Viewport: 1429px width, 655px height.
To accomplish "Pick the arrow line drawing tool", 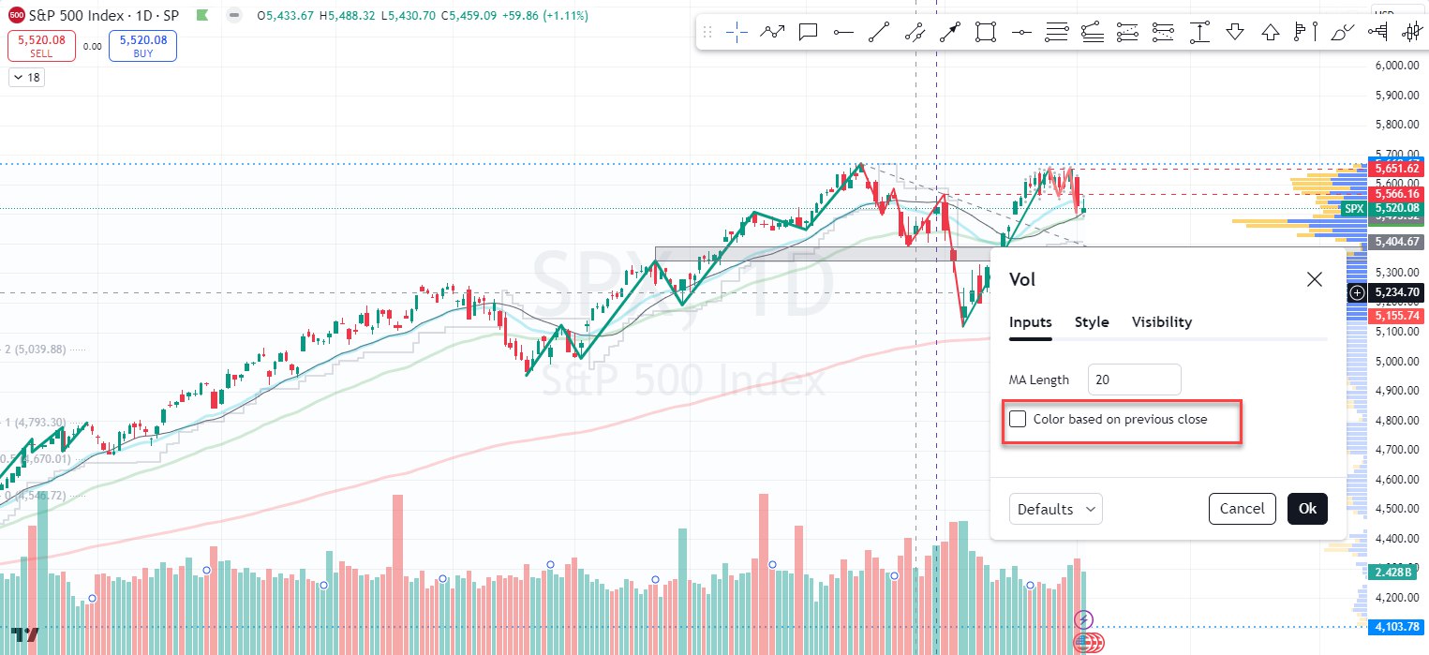I will (949, 33).
